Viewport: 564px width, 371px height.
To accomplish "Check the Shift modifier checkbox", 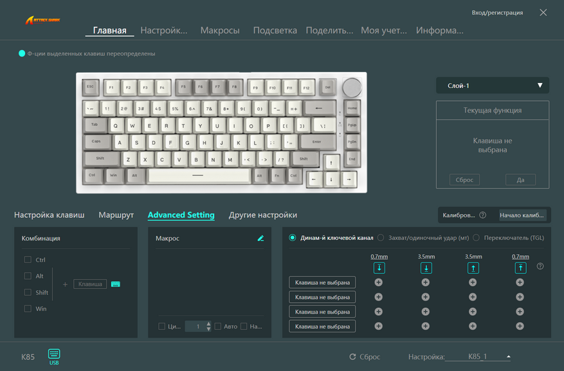I will click(28, 293).
